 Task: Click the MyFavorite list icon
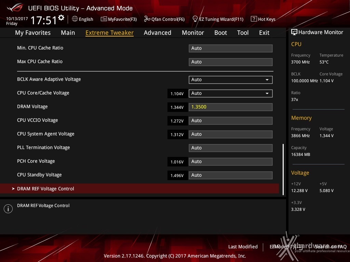click(x=104, y=19)
